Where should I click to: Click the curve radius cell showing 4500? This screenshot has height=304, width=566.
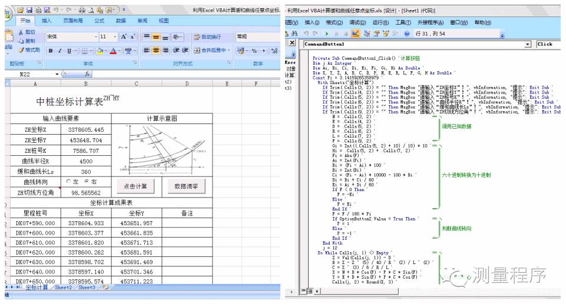[86, 161]
